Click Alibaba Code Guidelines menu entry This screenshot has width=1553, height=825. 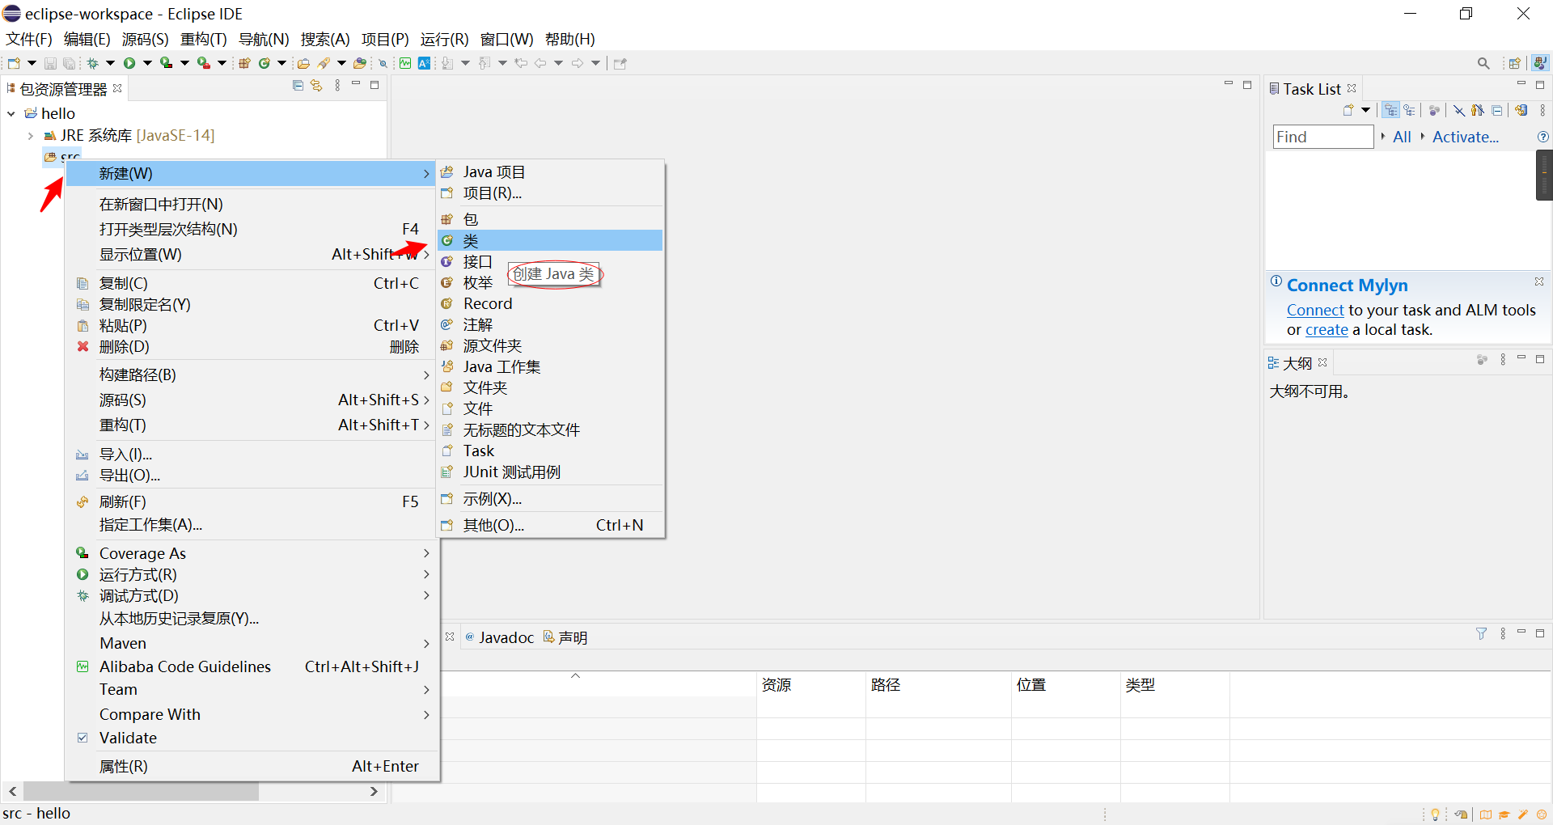252,666
